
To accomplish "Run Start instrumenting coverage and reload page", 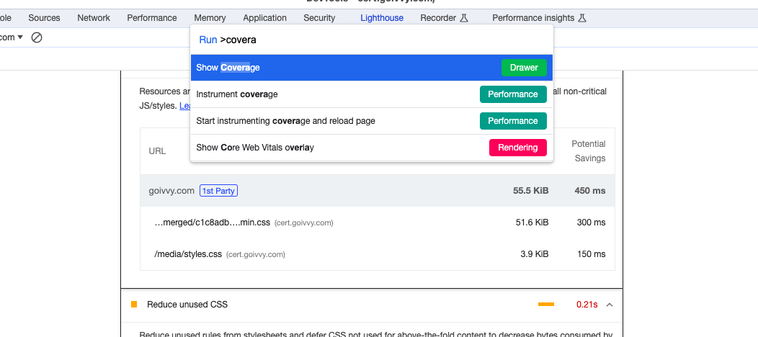I will click(285, 121).
